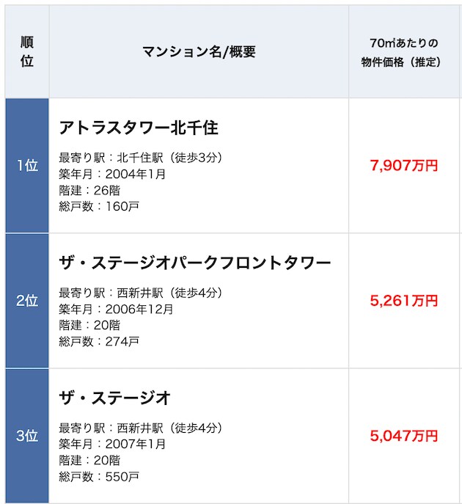Open アトラスタワー北千住 mansion title
The image size is (462, 504).
click(x=139, y=128)
